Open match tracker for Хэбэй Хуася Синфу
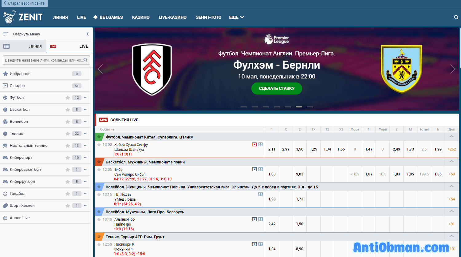This screenshot has width=461, height=257. coord(261,144)
